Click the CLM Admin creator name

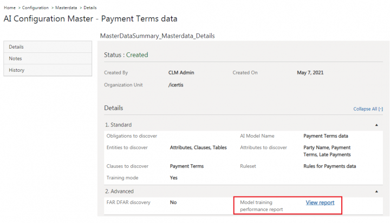pos(181,72)
